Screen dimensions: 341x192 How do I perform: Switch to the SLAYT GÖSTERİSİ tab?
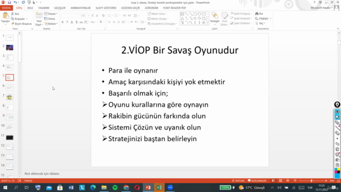point(106,8)
